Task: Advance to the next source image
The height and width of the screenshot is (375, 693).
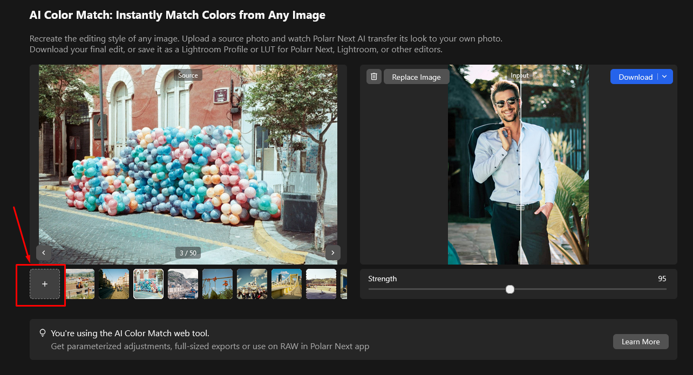Action: tap(332, 252)
